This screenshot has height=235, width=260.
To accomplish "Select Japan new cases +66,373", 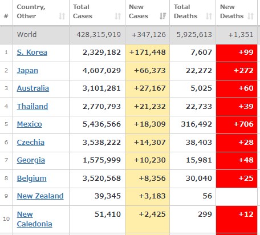I will (150, 71).
